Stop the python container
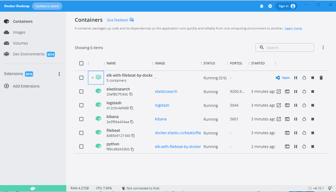The width and height of the screenshot is (336, 192). click(313, 147)
